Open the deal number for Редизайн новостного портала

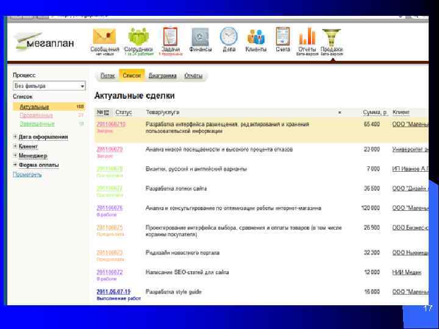tap(110, 253)
